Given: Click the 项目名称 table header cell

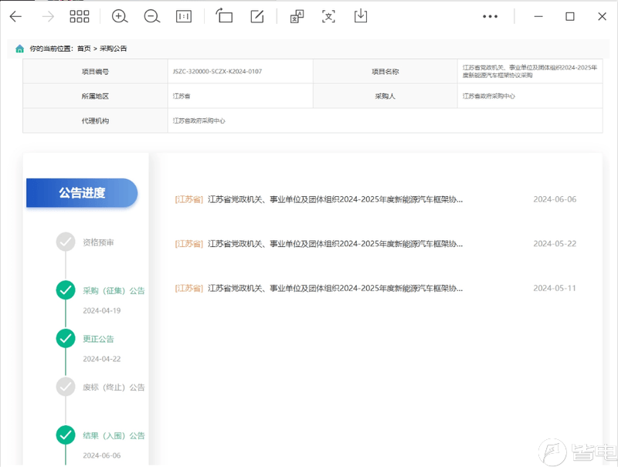Looking at the screenshot, I should [385, 72].
